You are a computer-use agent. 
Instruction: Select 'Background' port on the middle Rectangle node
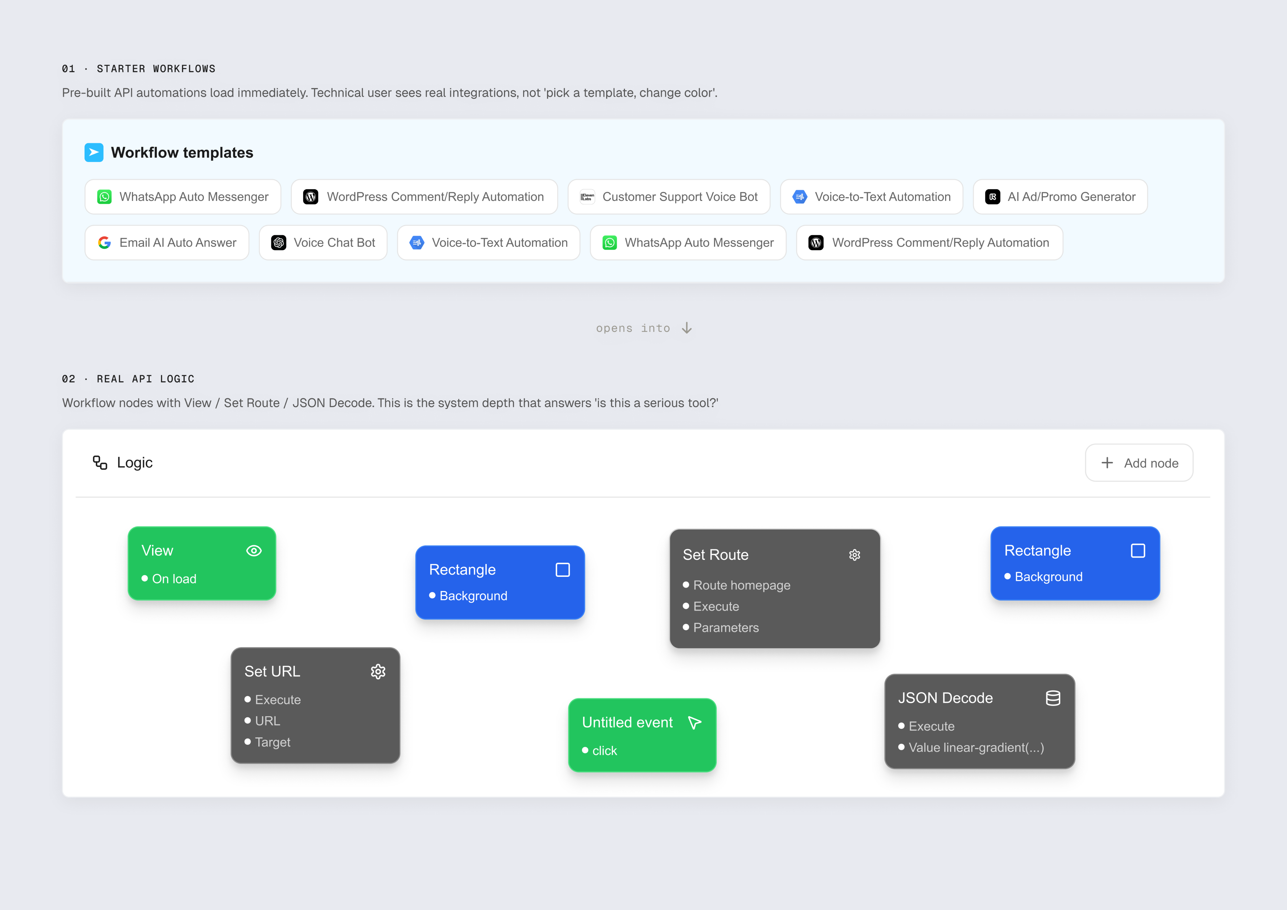(468, 596)
